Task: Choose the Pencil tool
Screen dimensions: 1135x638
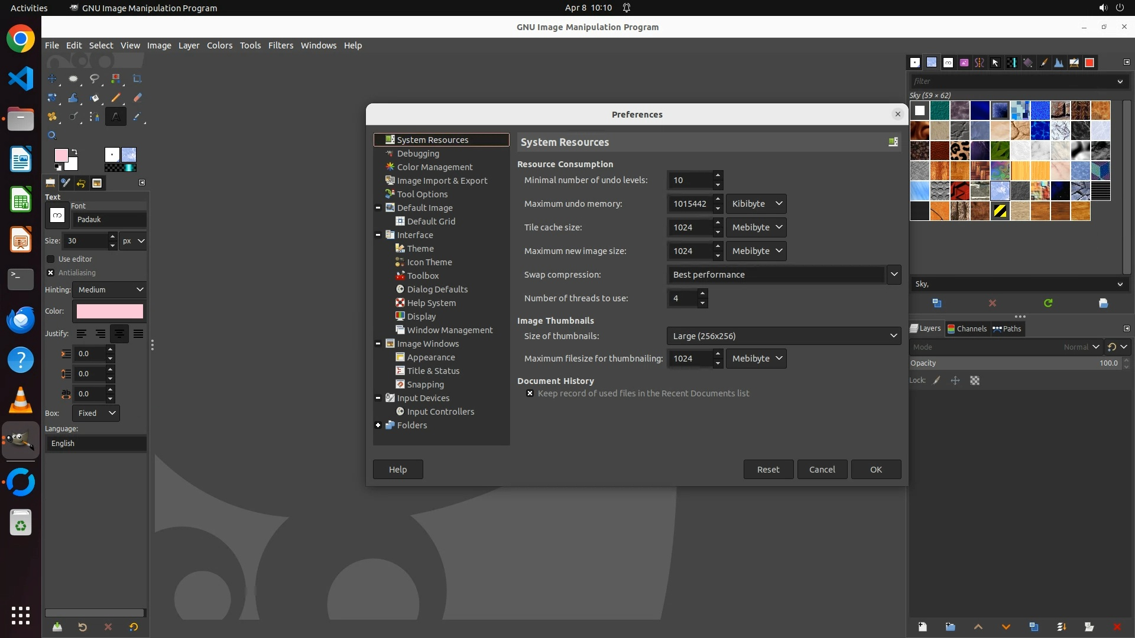Action: point(116,97)
